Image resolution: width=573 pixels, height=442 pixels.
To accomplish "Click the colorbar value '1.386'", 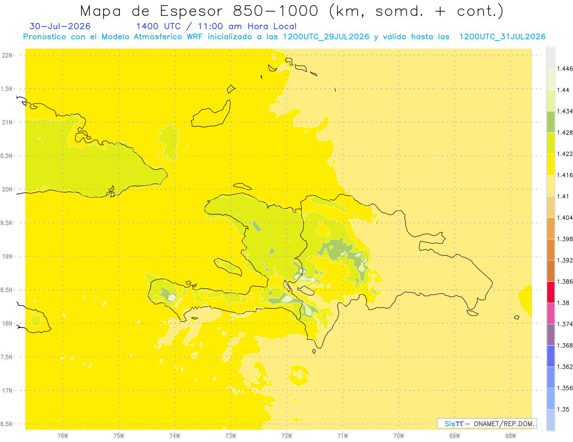I will click(565, 281).
